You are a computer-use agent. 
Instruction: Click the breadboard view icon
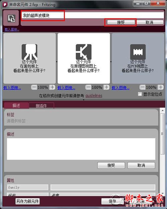point(29,52)
